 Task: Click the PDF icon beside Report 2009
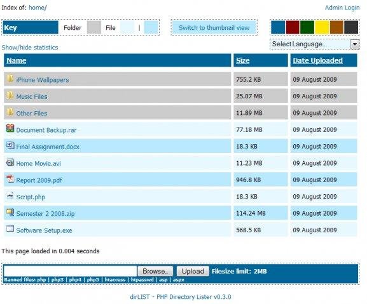(10, 179)
